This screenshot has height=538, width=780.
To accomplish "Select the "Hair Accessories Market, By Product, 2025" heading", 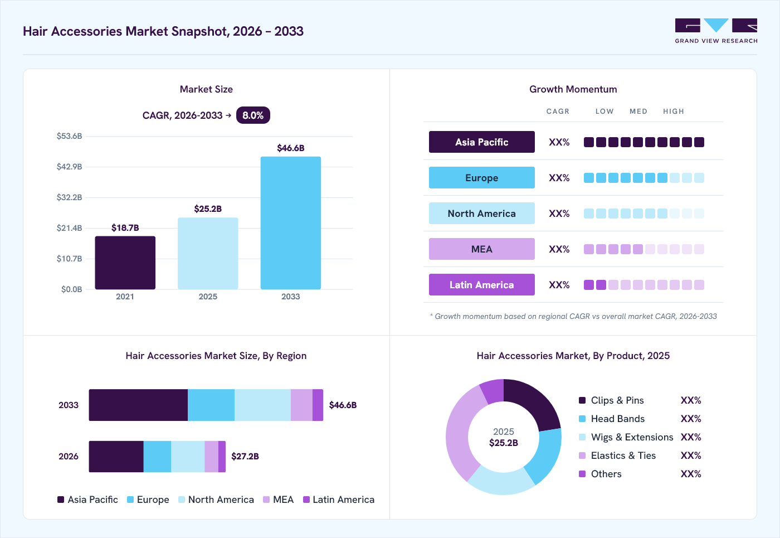I will [x=573, y=356].
